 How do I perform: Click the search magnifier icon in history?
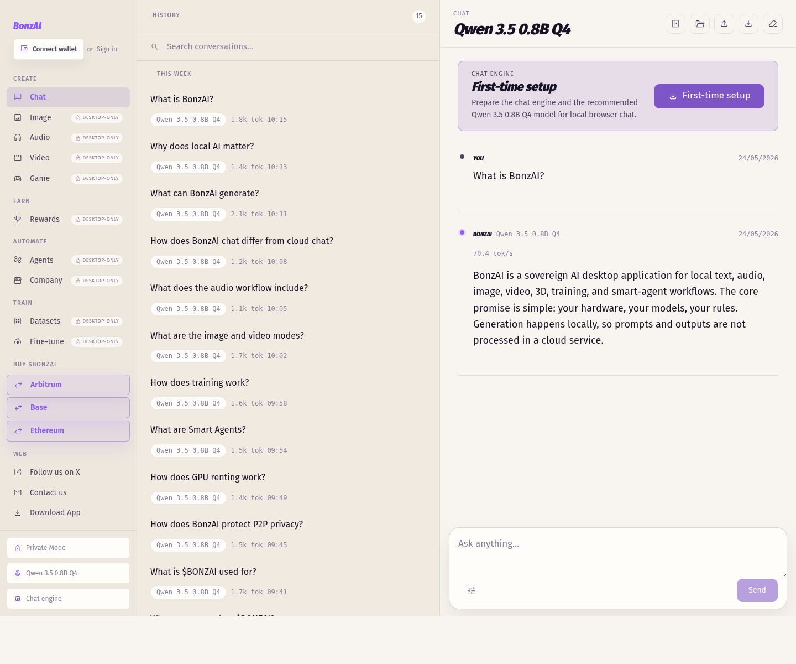[x=155, y=47]
